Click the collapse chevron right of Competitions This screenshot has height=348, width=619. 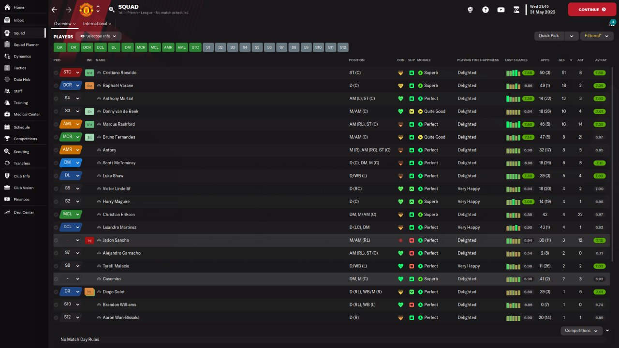click(x=607, y=331)
